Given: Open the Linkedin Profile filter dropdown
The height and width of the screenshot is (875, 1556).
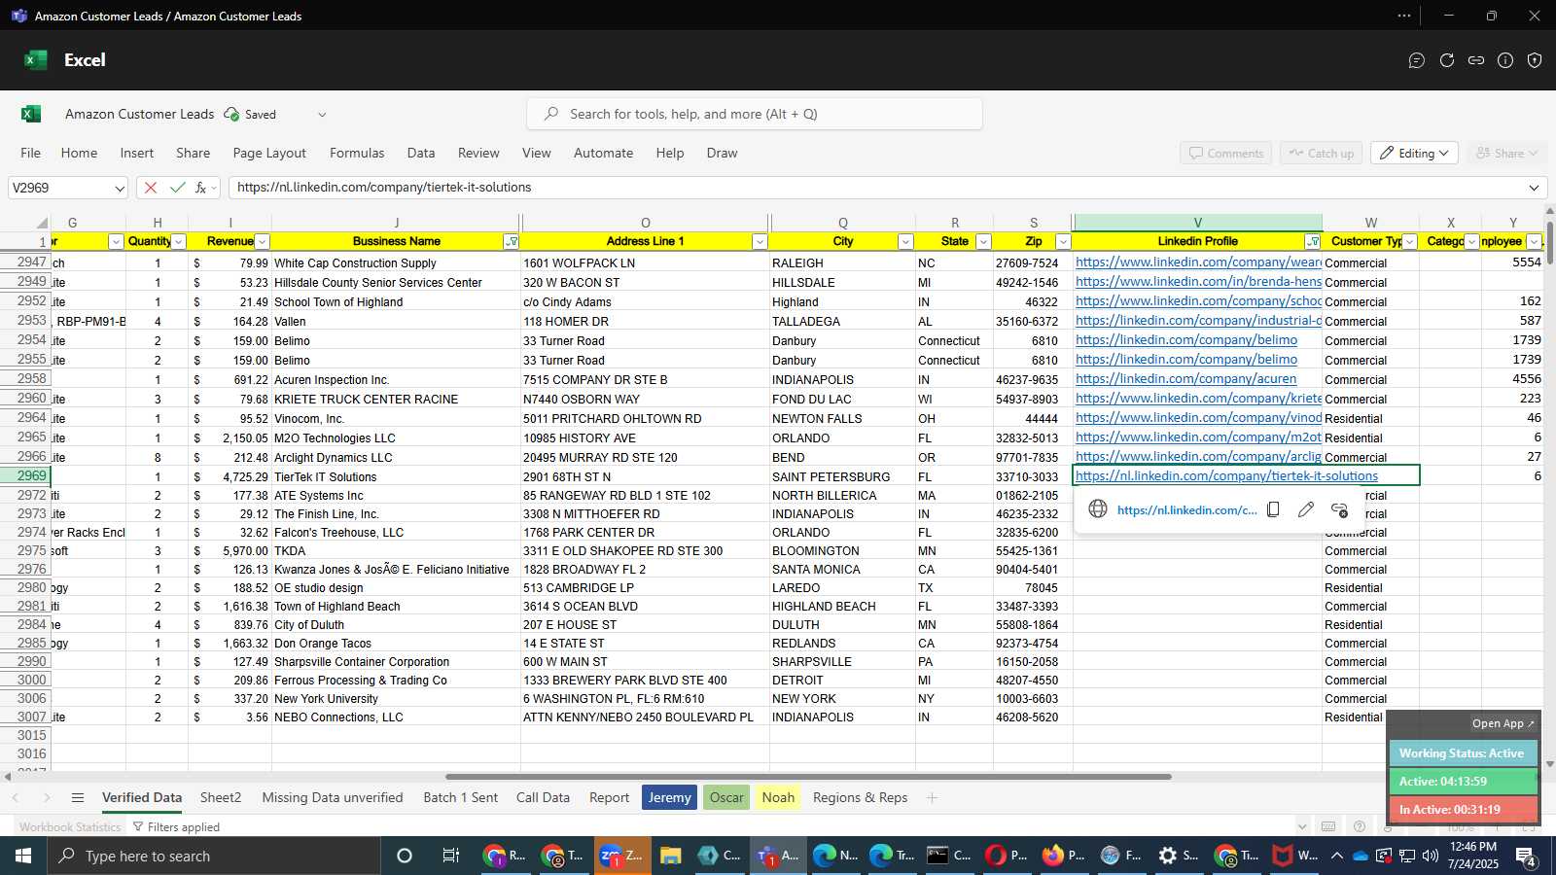Looking at the screenshot, I should [1313, 242].
